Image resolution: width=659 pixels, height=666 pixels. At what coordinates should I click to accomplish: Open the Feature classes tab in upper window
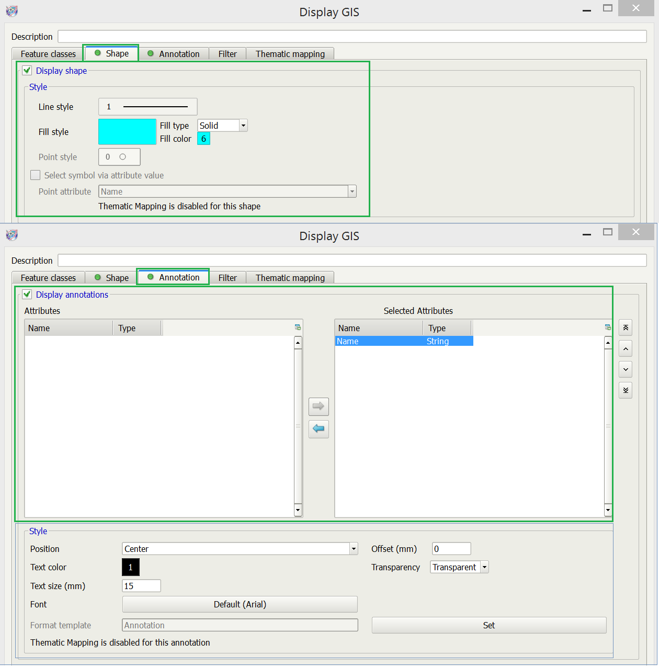pyautogui.click(x=48, y=54)
